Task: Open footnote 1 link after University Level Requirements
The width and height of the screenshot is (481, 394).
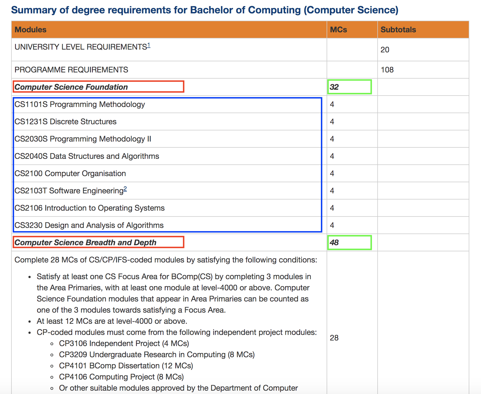Action: (149, 45)
